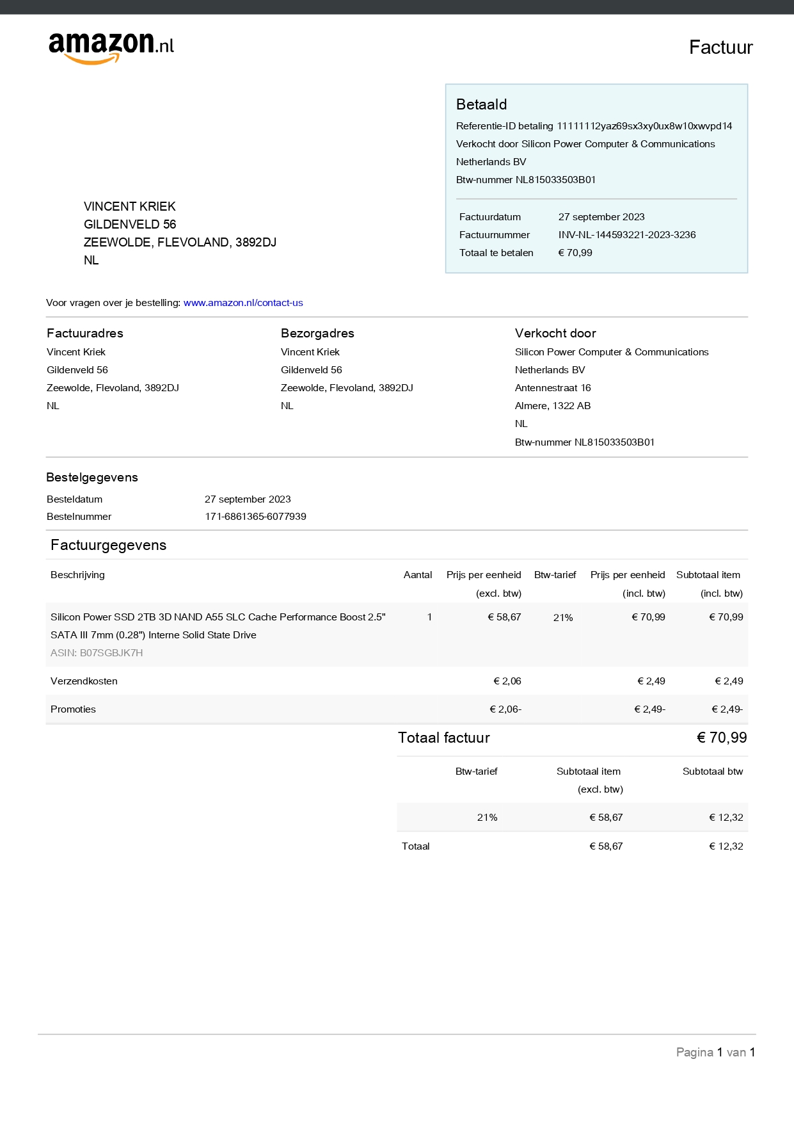Click the Promoties row label

(x=73, y=709)
